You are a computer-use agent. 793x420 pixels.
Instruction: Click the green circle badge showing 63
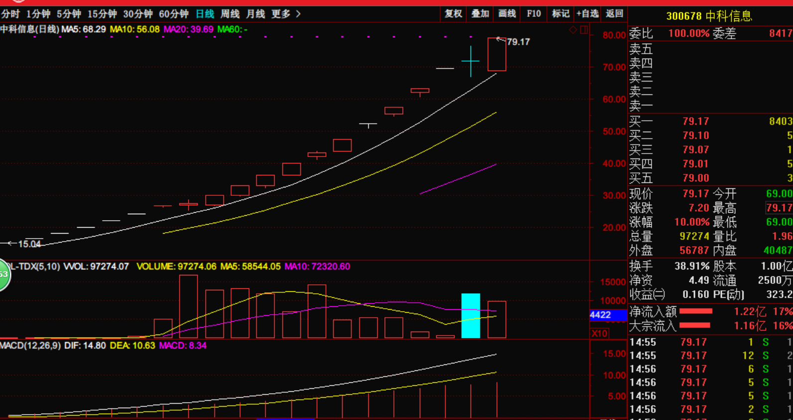(x=4, y=274)
